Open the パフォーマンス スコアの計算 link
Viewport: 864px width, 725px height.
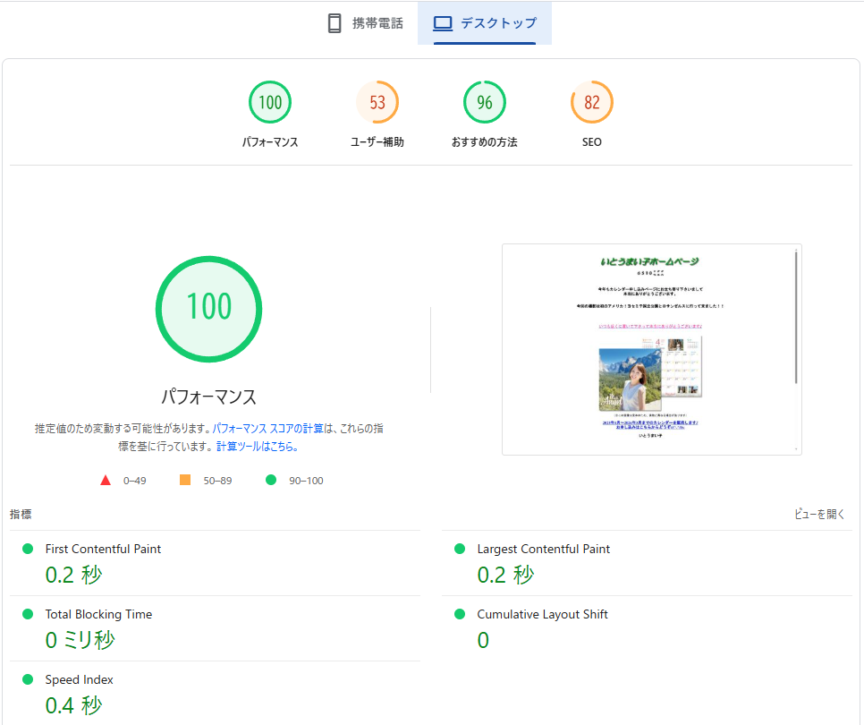click(266, 429)
